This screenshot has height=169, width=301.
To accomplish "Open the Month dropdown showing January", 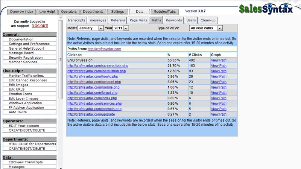I will (x=91, y=28).
